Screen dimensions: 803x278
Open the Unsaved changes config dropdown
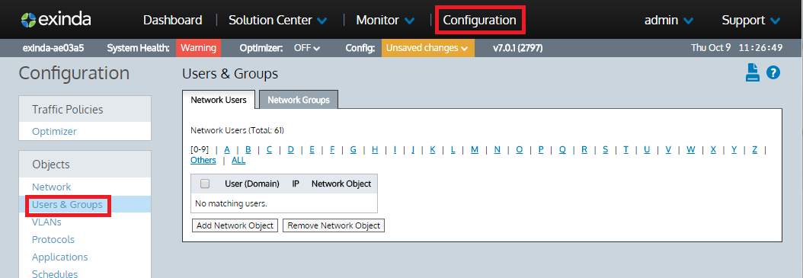click(x=427, y=48)
